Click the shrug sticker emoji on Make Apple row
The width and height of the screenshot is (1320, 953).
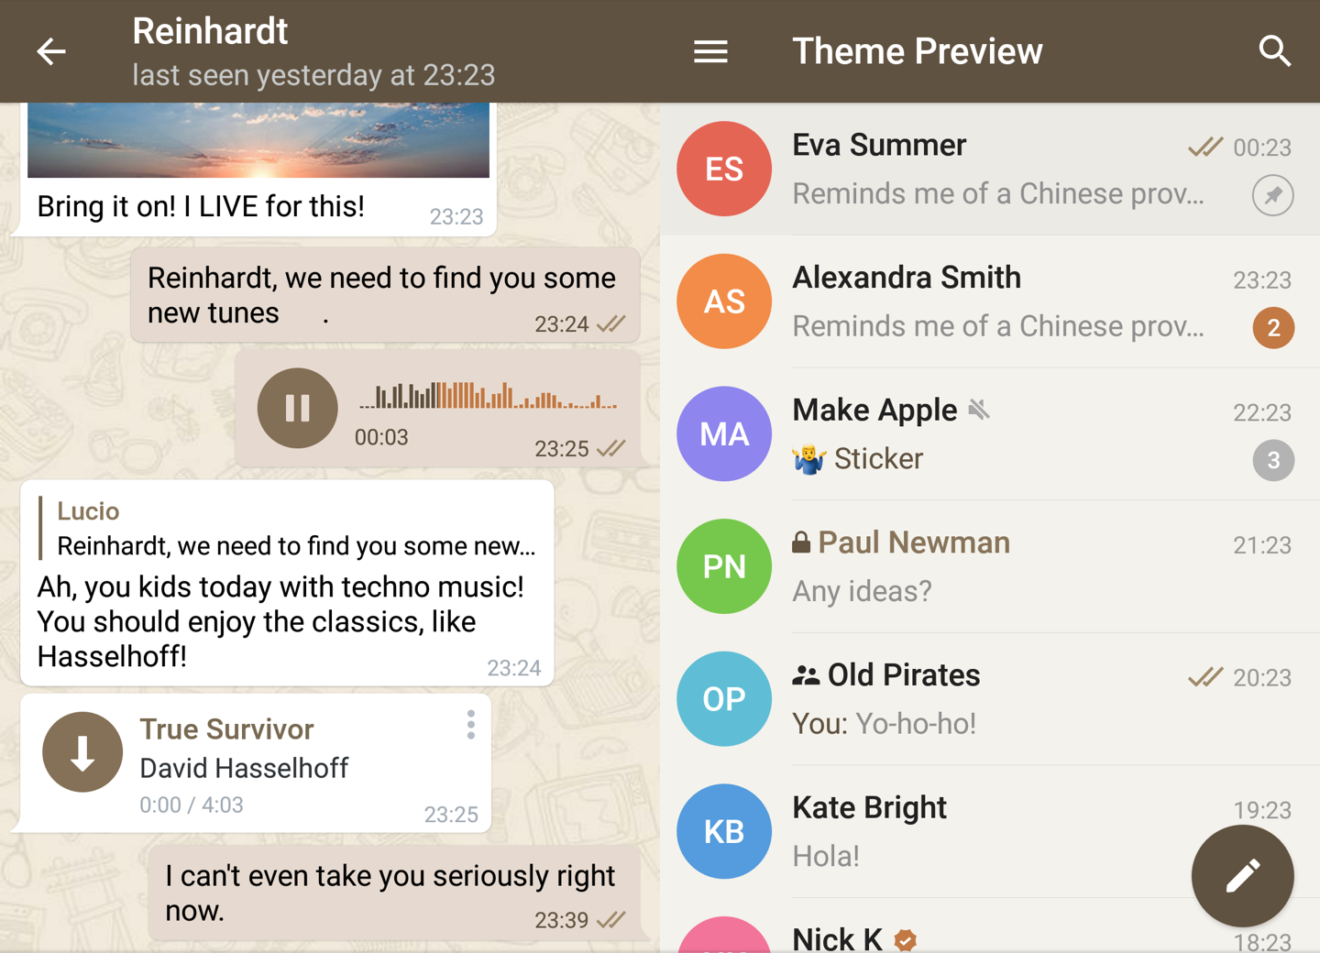click(808, 458)
